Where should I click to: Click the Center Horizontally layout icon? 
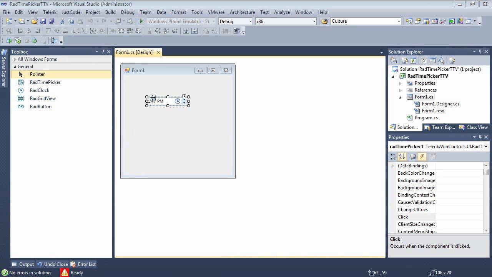click(186, 31)
